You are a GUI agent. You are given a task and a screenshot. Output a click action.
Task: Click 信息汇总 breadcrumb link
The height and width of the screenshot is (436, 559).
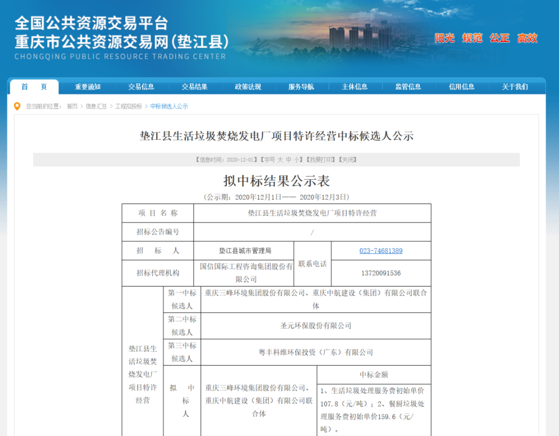point(96,106)
